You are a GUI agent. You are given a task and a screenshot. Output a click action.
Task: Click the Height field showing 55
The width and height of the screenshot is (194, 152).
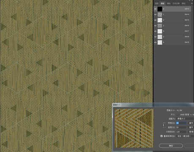(x=181, y=128)
